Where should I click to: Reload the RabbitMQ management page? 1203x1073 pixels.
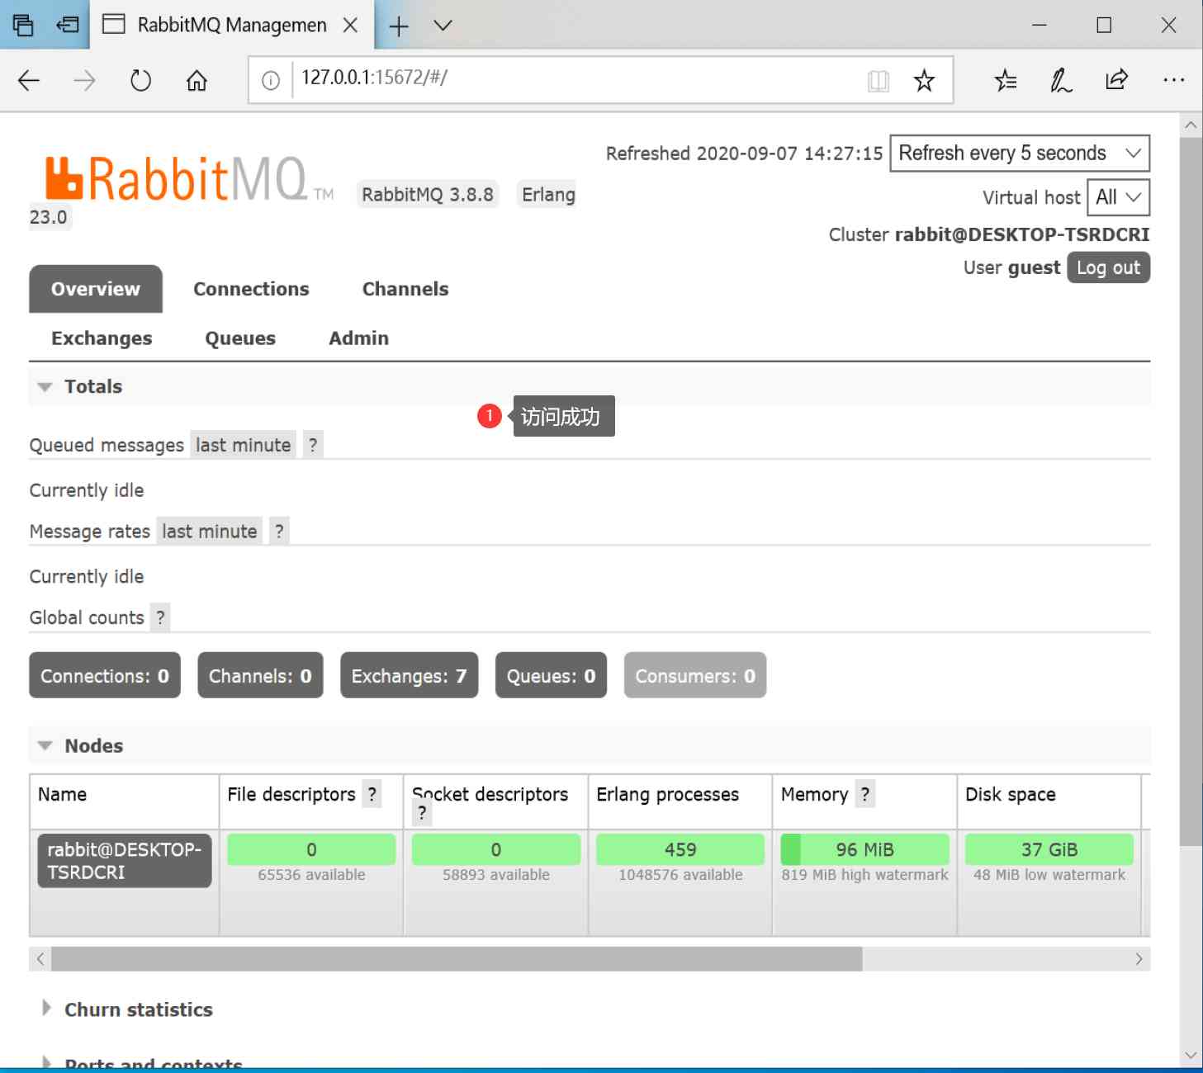[x=140, y=80]
